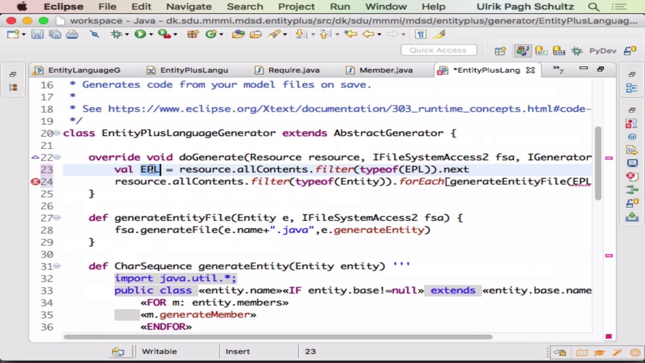Collapse the class at line 20
Screen dimensions: 645x363
[x=57, y=133]
